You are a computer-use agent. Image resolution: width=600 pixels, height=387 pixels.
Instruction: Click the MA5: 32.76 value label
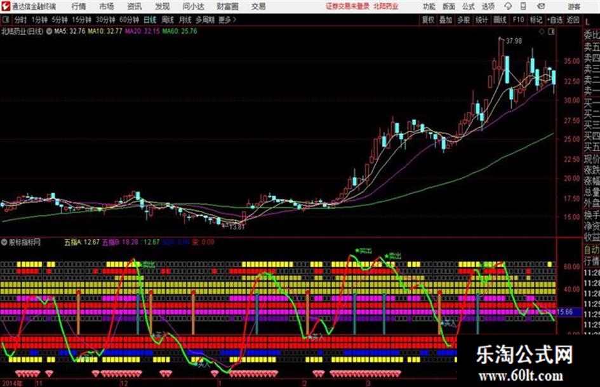pyautogui.click(x=70, y=31)
